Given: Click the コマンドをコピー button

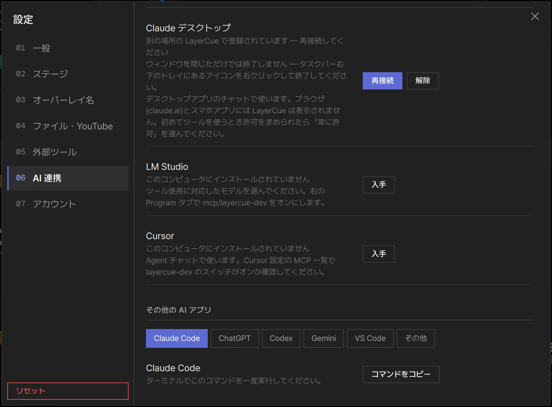Looking at the screenshot, I should point(401,374).
